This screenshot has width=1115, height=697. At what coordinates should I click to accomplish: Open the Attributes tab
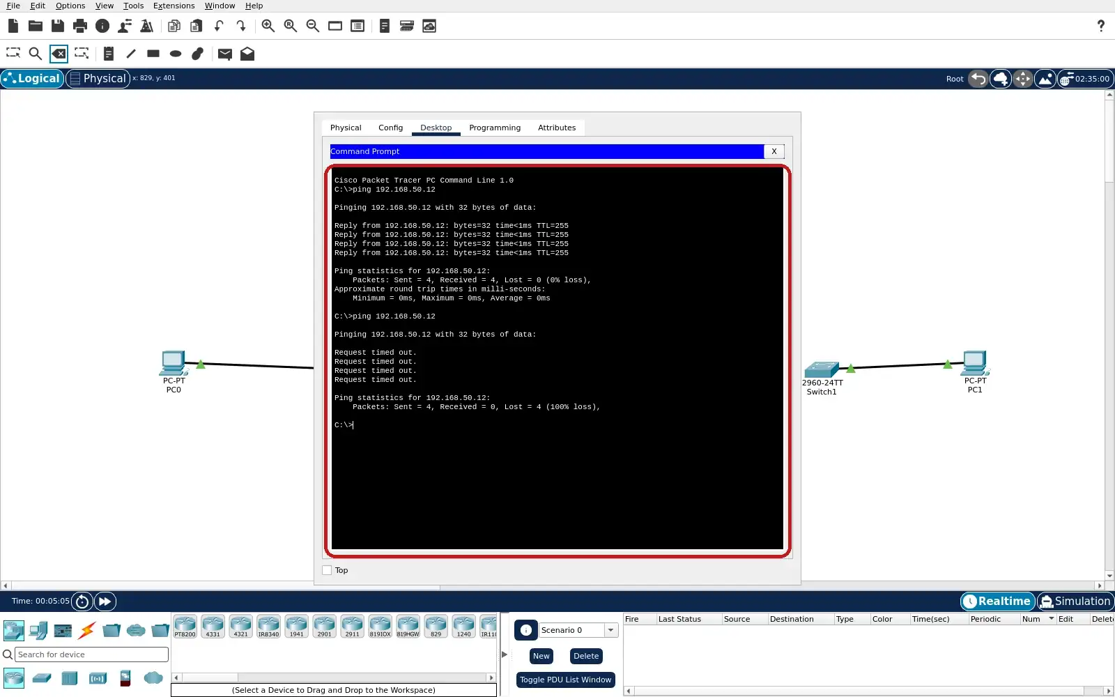pos(557,128)
